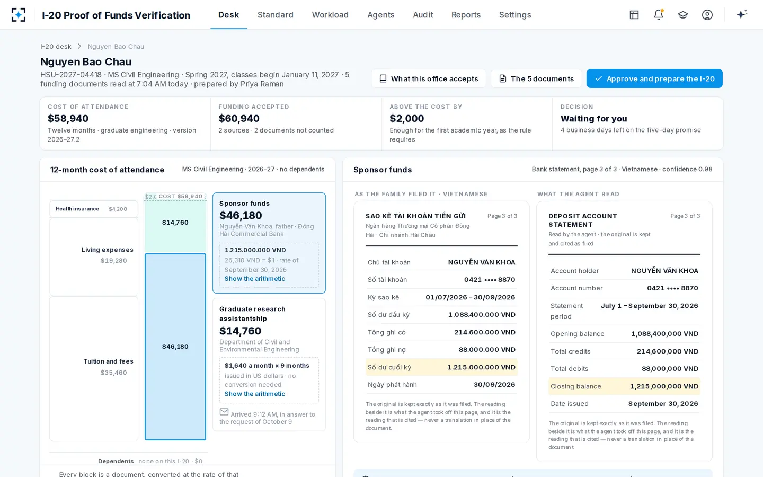Go to the Workload tab

tap(330, 15)
